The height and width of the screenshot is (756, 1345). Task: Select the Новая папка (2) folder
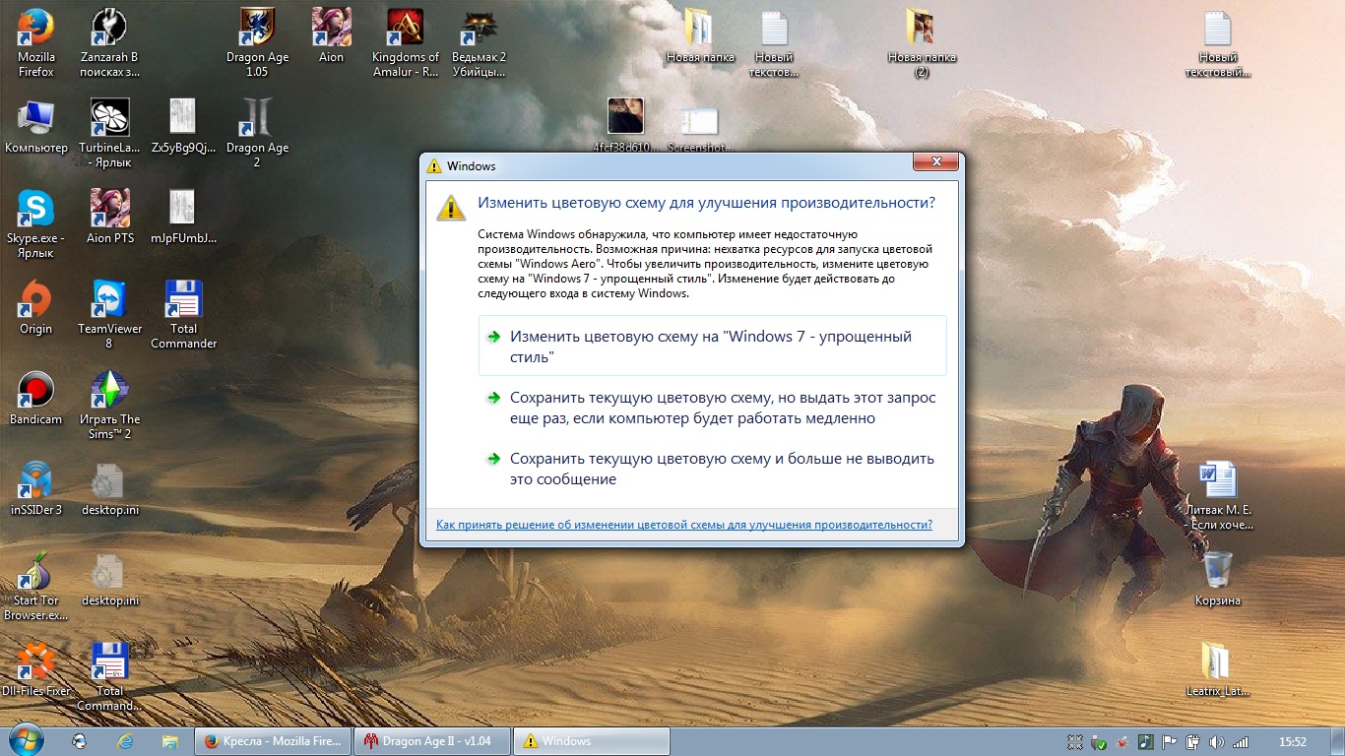pos(922,43)
